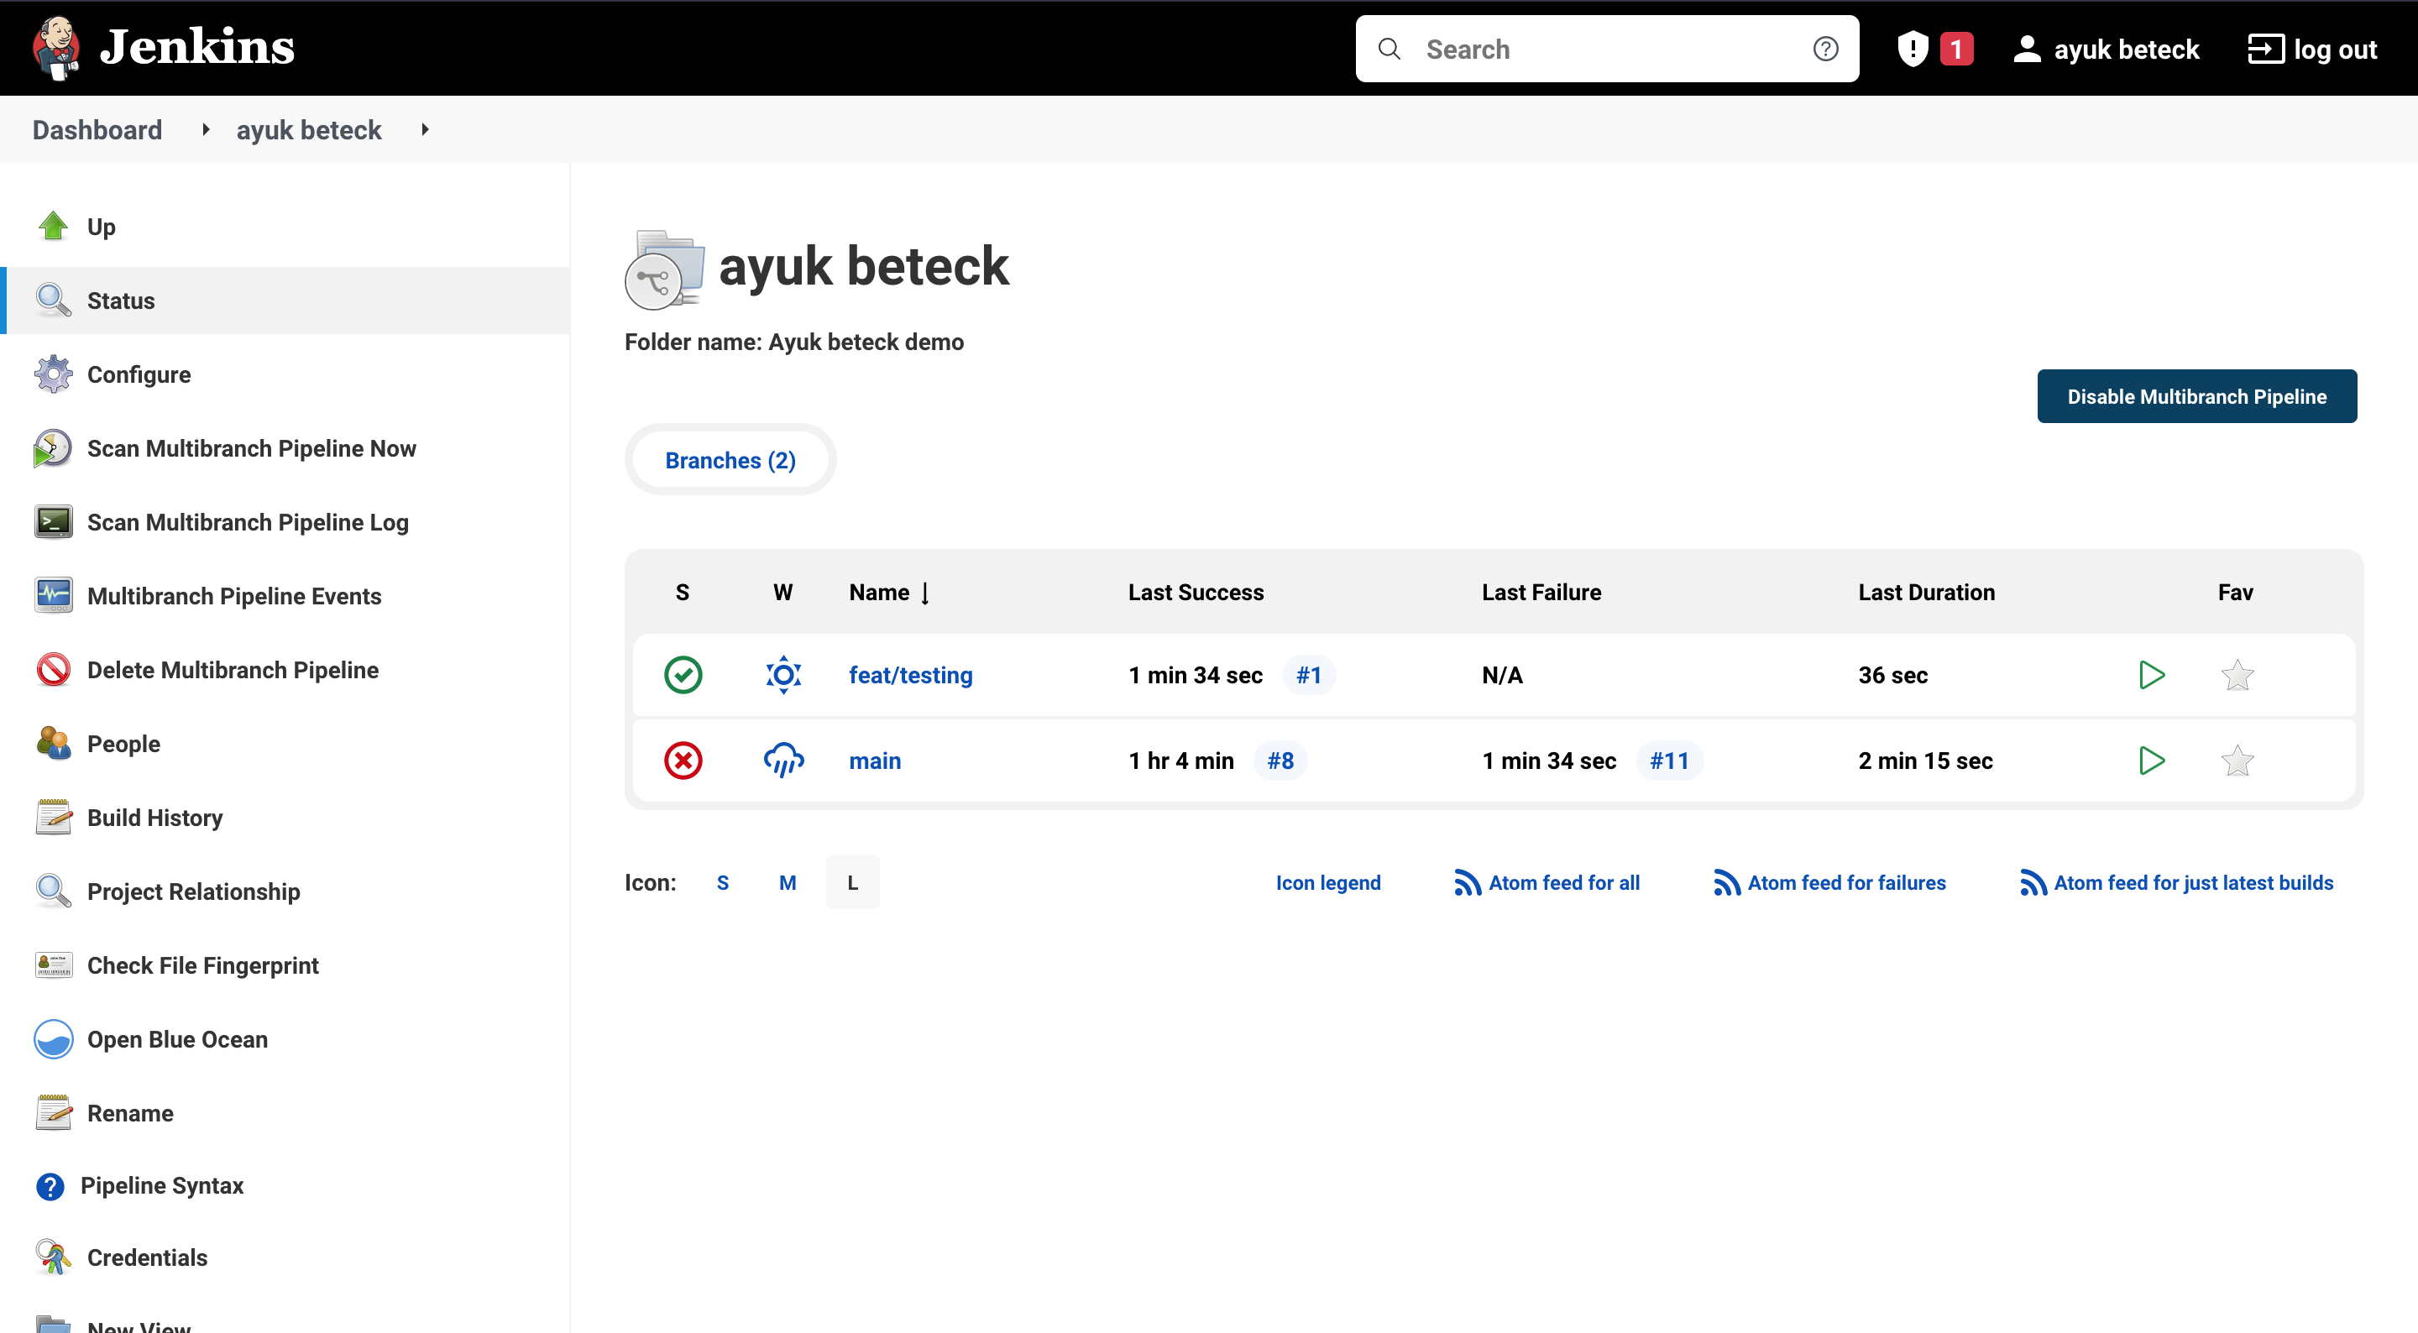The height and width of the screenshot is (1333, 2418).
Task: Open the search help question-mark icon
Action: (x=1824, y=49)
